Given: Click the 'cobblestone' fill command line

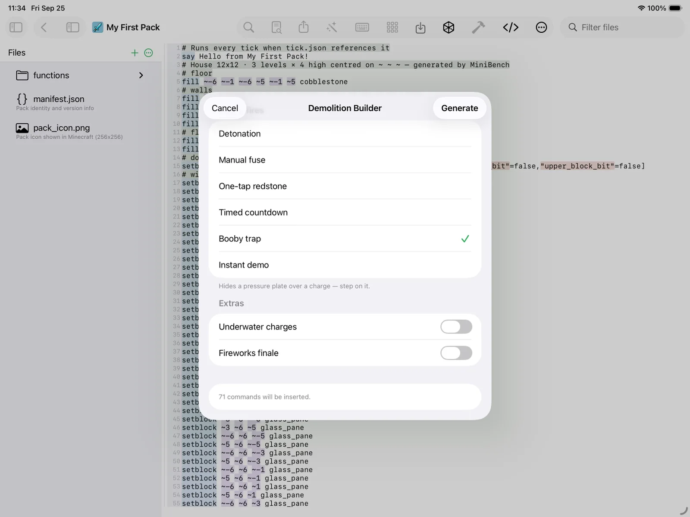Looking at the screenshot, I should pyautogui.click(x=265, y=82).
